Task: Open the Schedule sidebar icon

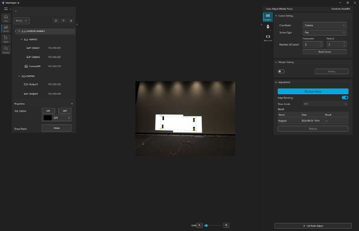Action: coord(6,49)
